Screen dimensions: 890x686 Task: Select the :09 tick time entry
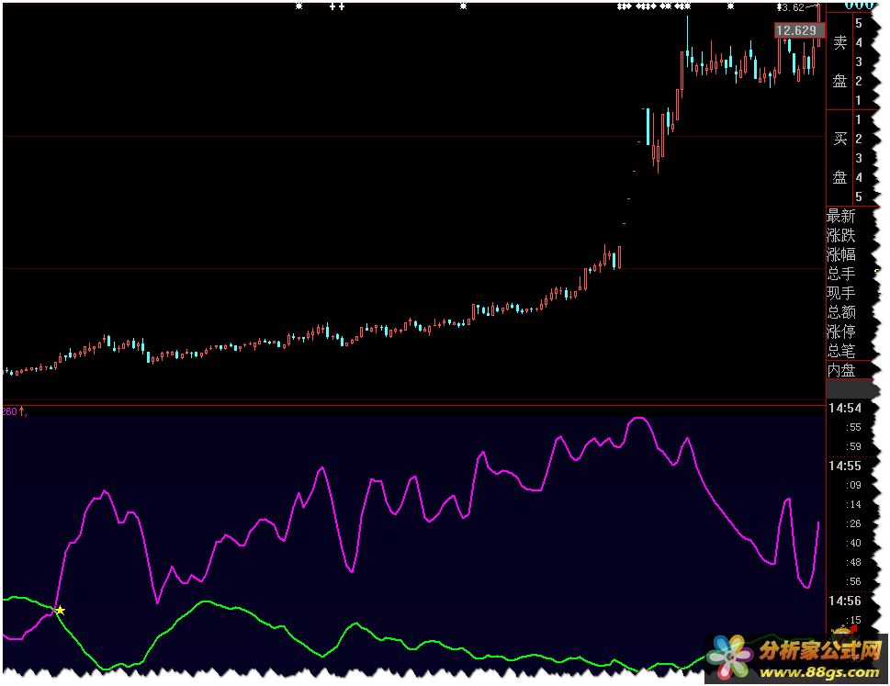[853, 485]
